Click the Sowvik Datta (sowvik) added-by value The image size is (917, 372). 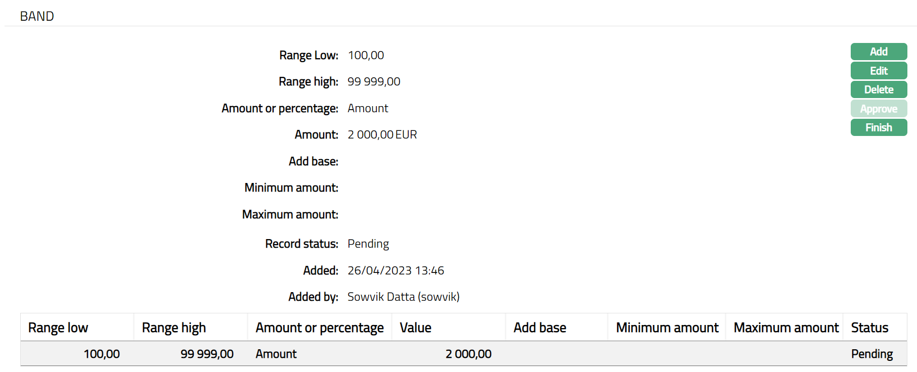point(403,297)
